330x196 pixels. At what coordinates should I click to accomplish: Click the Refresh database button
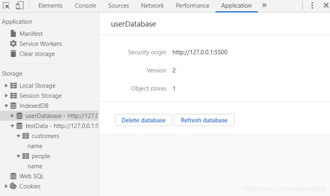coord(204,120)
